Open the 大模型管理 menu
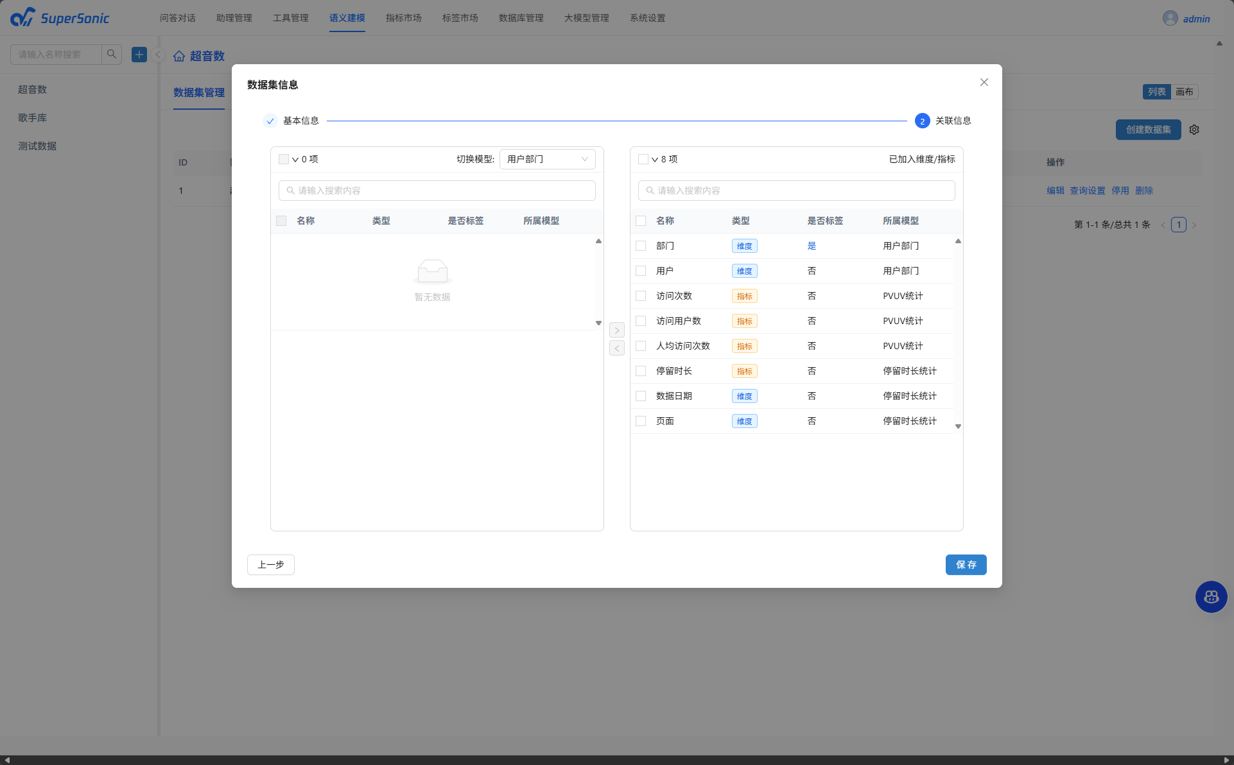The image size is (1234, 765). coord(587,18)
